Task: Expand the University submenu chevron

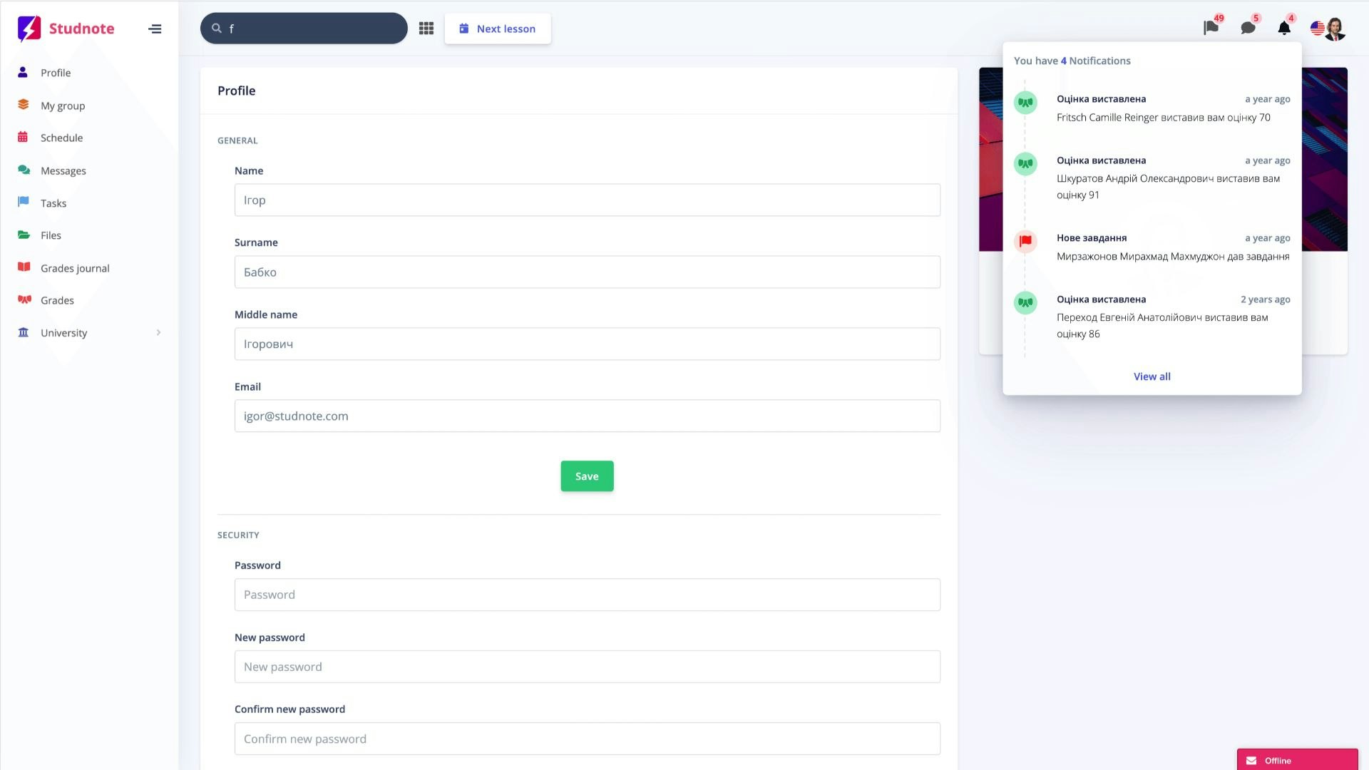Action: tap(158, 333)
